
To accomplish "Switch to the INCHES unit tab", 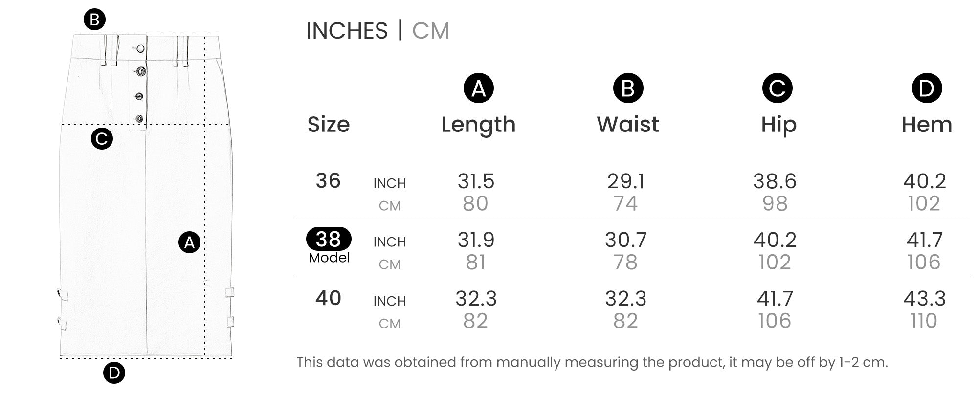I will (347, 31).
